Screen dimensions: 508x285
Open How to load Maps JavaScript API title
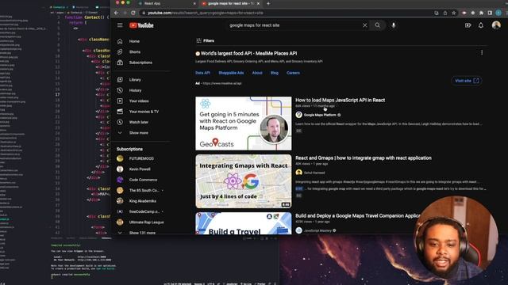point(341,101)
